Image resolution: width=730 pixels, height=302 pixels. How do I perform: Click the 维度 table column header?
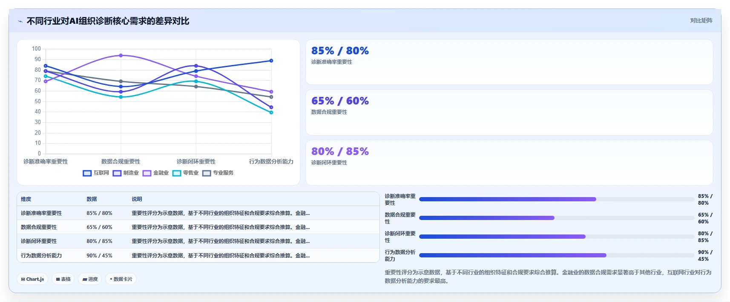pyautogui.click(x=26, y=199)
